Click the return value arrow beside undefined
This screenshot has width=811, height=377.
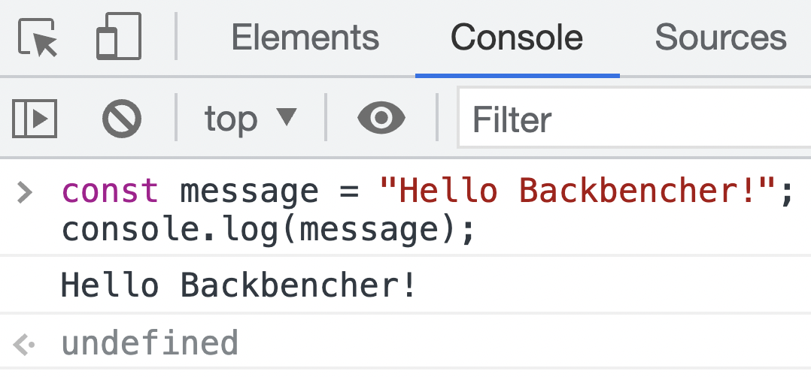click(25, 345)
